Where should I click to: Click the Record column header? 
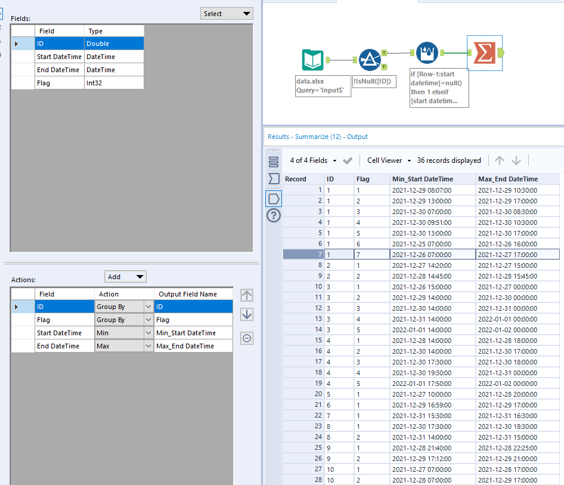pyautogui.click(x=303, y=179)
